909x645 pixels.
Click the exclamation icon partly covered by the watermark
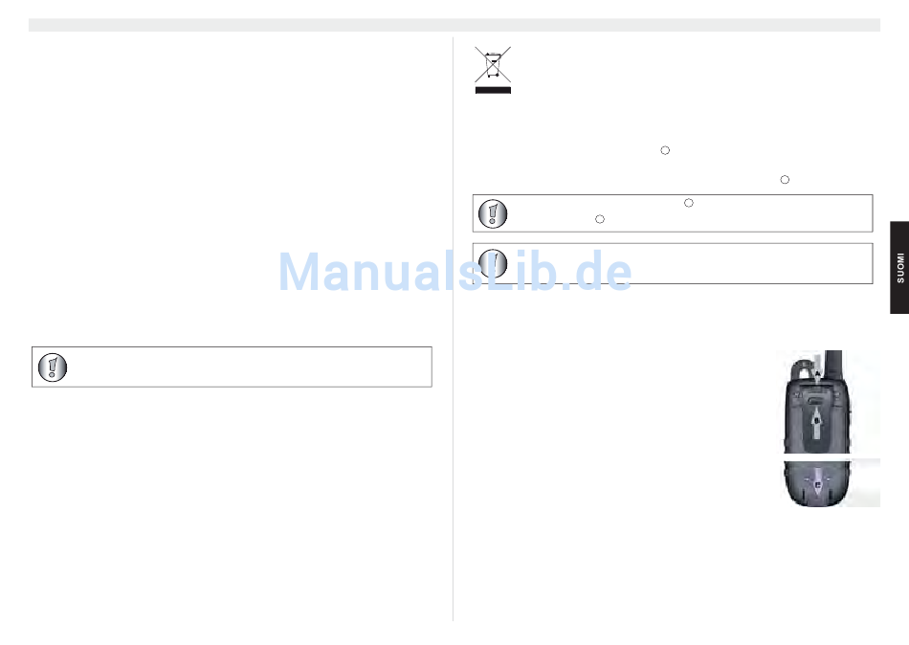click(x=493, y=263)
